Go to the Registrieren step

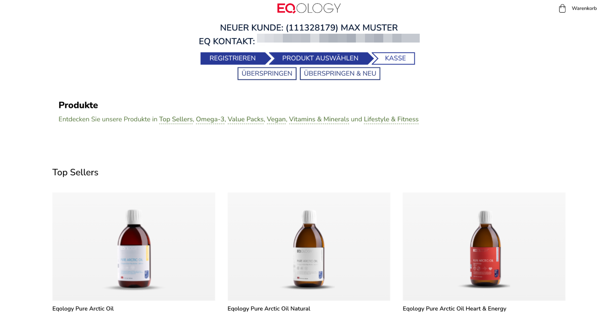click(232, 58)
